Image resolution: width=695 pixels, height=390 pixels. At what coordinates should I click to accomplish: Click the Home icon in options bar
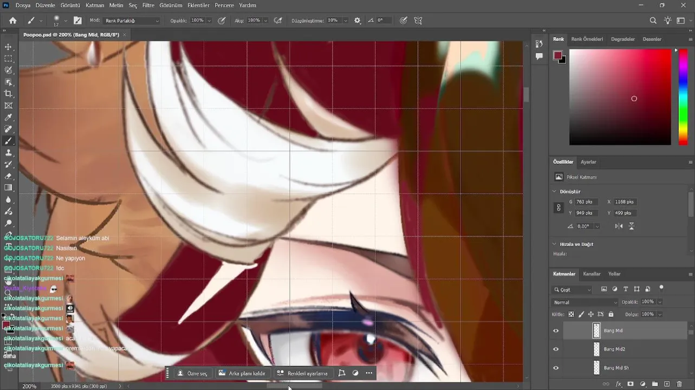coord(12,21)
